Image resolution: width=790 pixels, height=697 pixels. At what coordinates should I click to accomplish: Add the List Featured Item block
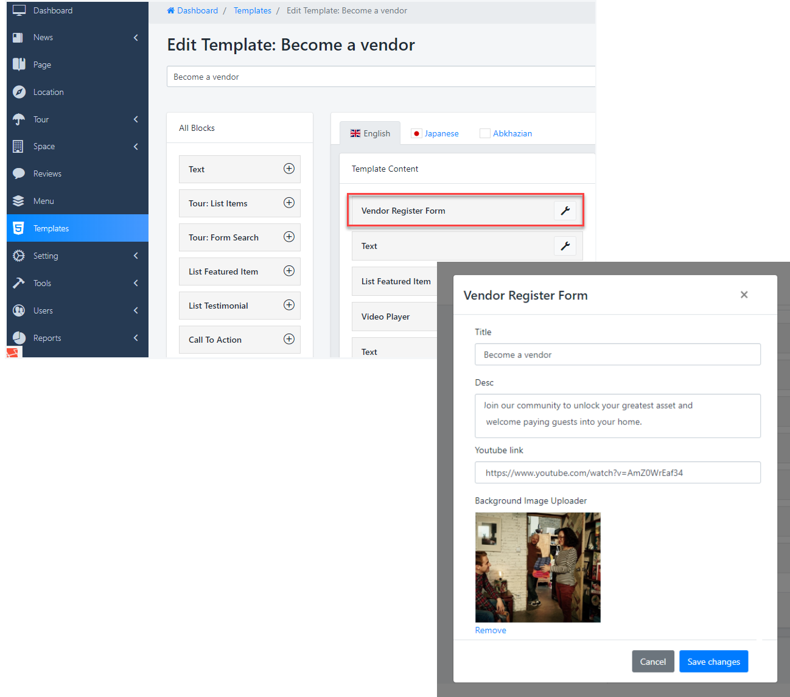click(289, 271)
